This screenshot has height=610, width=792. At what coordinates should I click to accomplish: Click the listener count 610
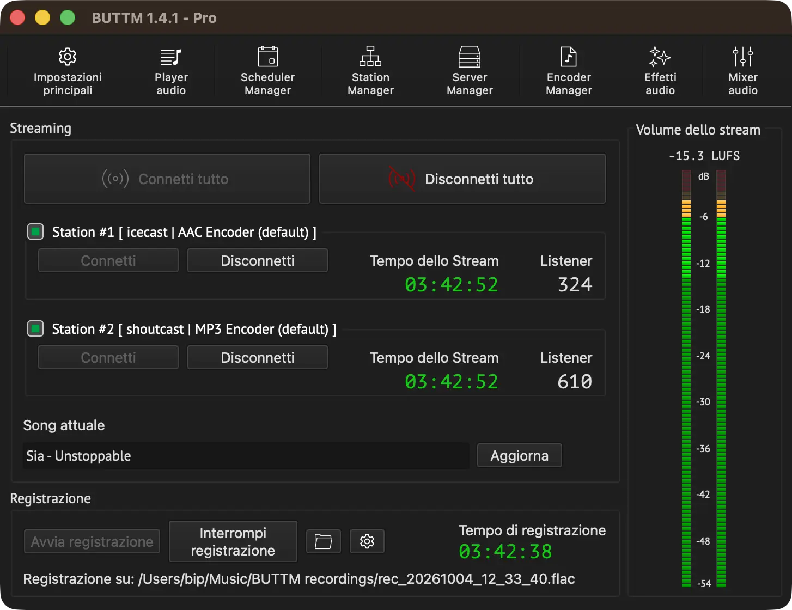pyautogui.click(x=575, y=382)
